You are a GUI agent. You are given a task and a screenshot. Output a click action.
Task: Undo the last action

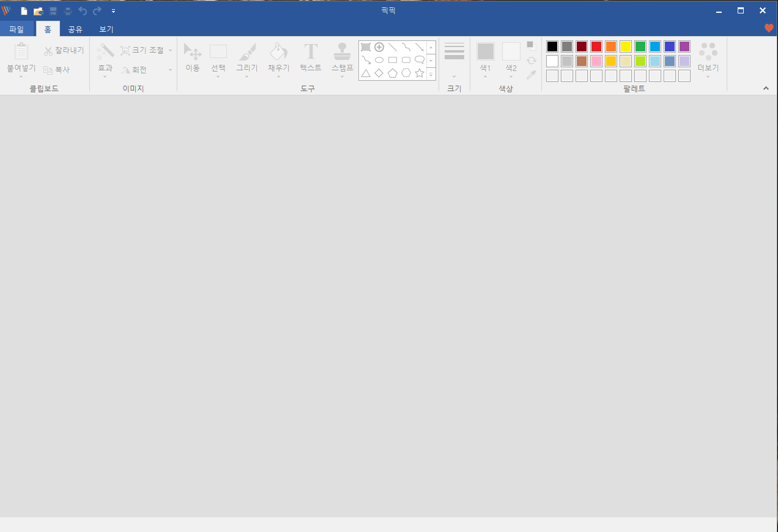coord(83,11)
